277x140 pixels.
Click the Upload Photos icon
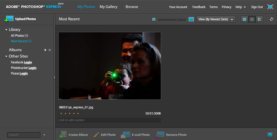9,19
